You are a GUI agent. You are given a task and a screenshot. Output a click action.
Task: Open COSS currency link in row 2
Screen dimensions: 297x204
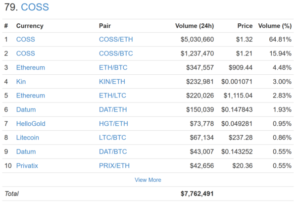[x=26, y=53]
